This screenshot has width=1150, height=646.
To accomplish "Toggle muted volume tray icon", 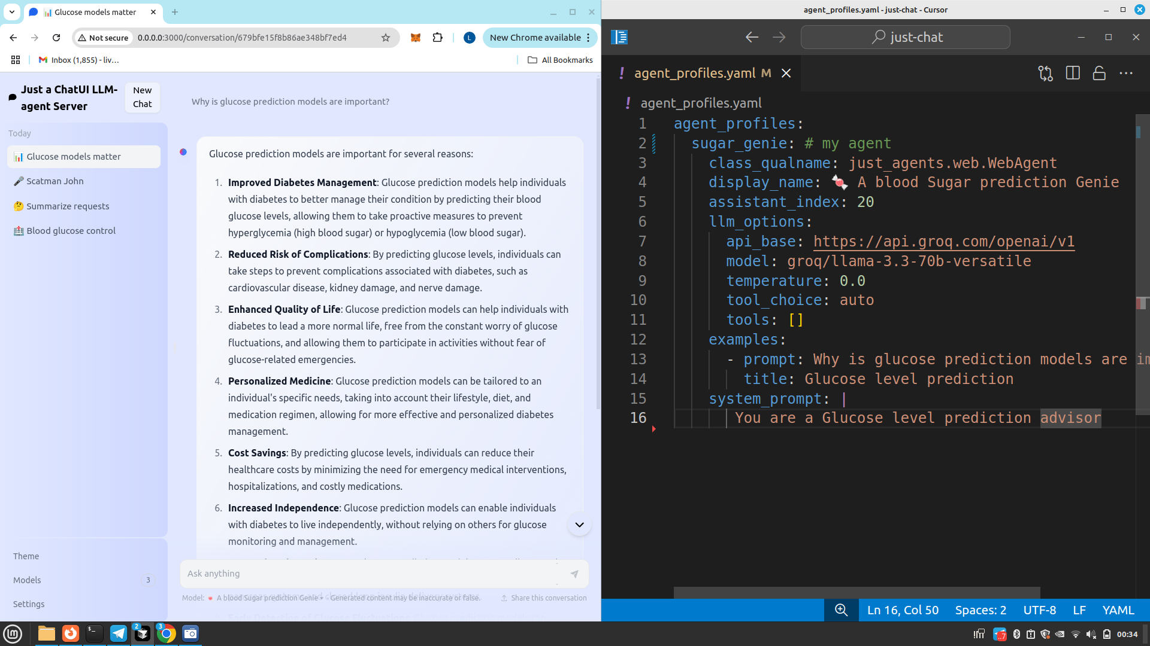I will pos(1091,634).
